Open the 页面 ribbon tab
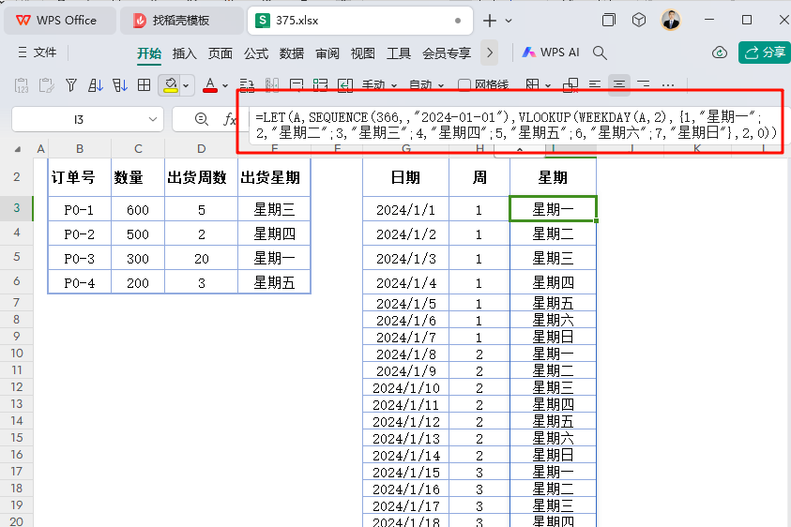The image size is (791, 527). point(220,53)
